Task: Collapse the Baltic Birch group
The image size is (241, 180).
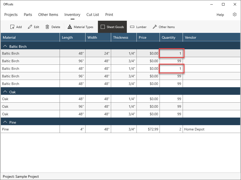Action: pyautogui.click(x=5, y=46)
